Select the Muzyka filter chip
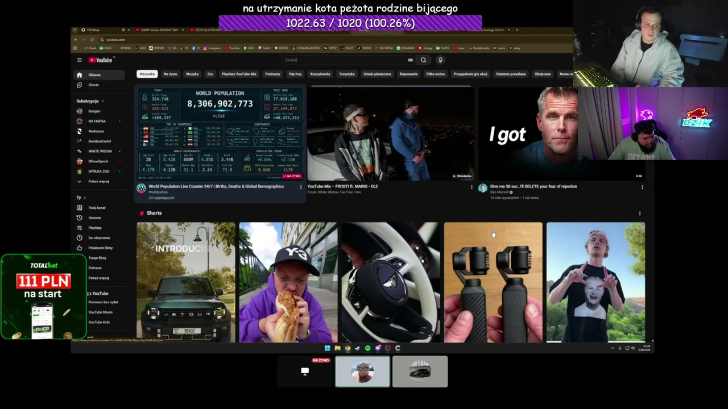This screenshot has height=409, width=728. [192, 74]
